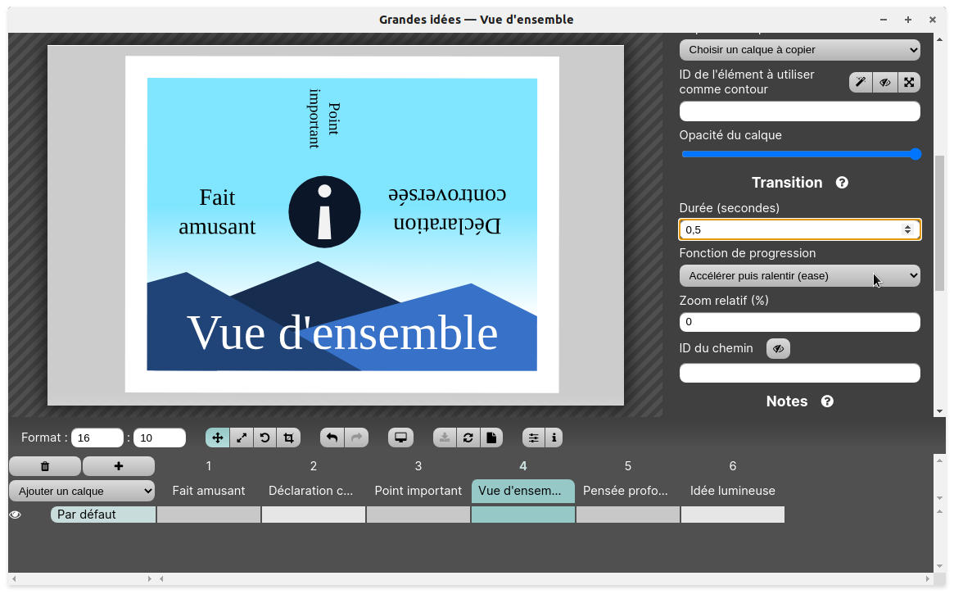Delete selected frame with trash button
Screen dimensions: 954x594
(45, 466)
